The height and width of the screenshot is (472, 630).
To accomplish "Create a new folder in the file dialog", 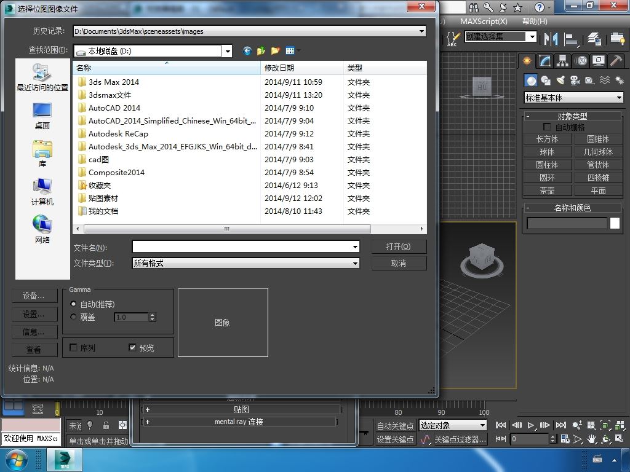I will [275, 50].
